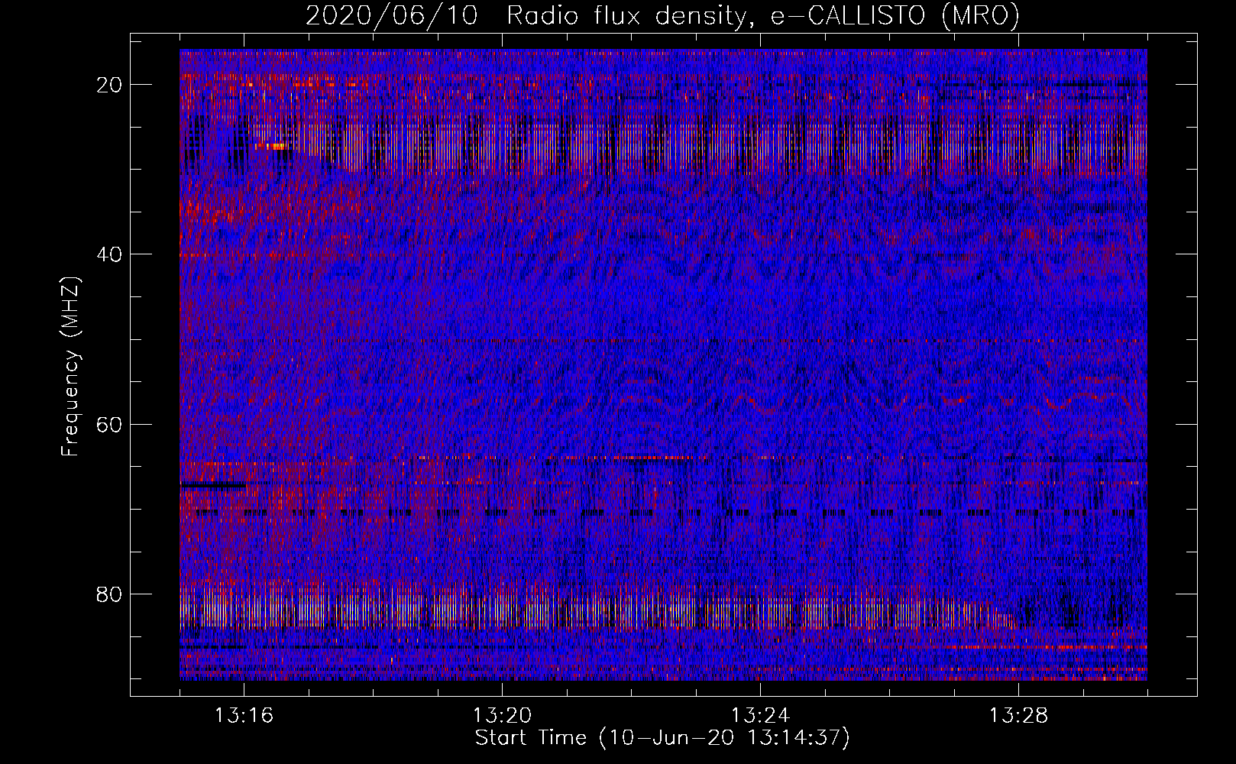1236x764 pixels.
Task: Select the plot title mentioning e-CALLISTO (MRO)
Action: 662,15
